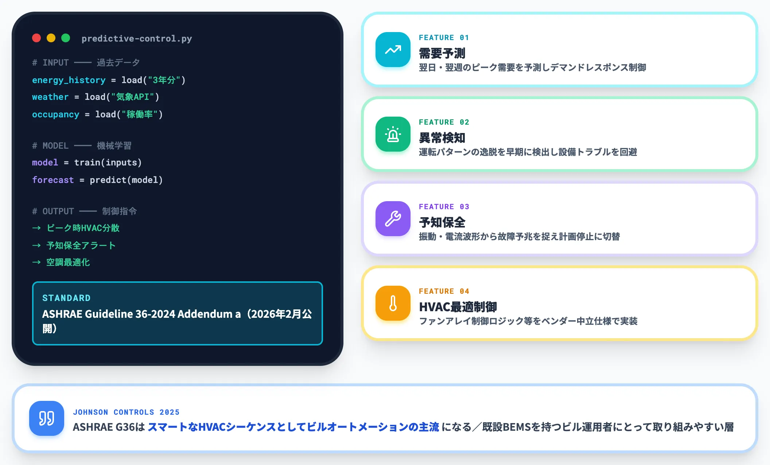The height and width of the screenshot is (465, 770).
Task: Click the green alarm siren icon
Action: pyautogui.click(x=393, y=134)
